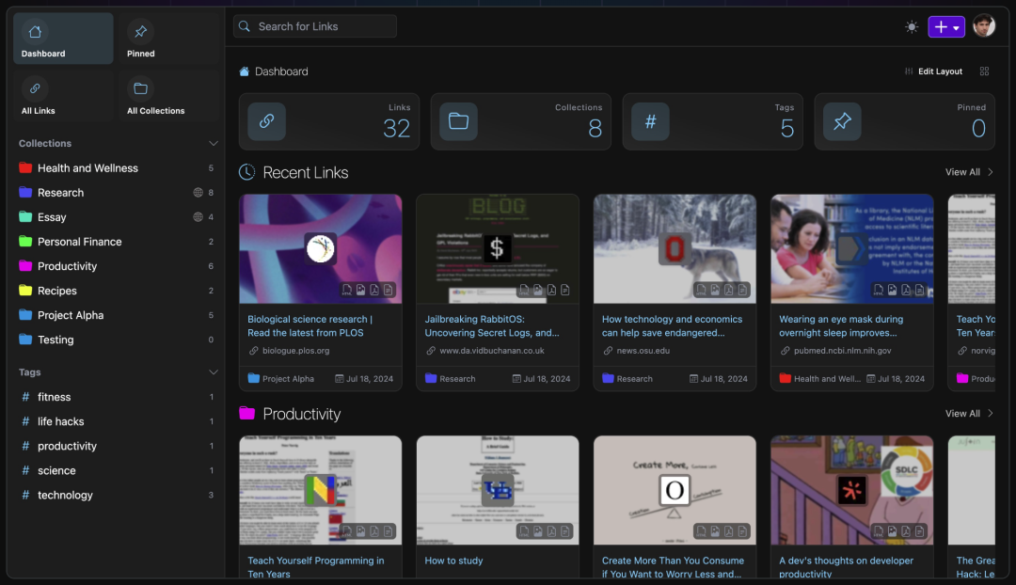The height and width of the screenshot is (585, 1016).
Task: Click the Edit Layout button
Action: (x=933, y=71)
